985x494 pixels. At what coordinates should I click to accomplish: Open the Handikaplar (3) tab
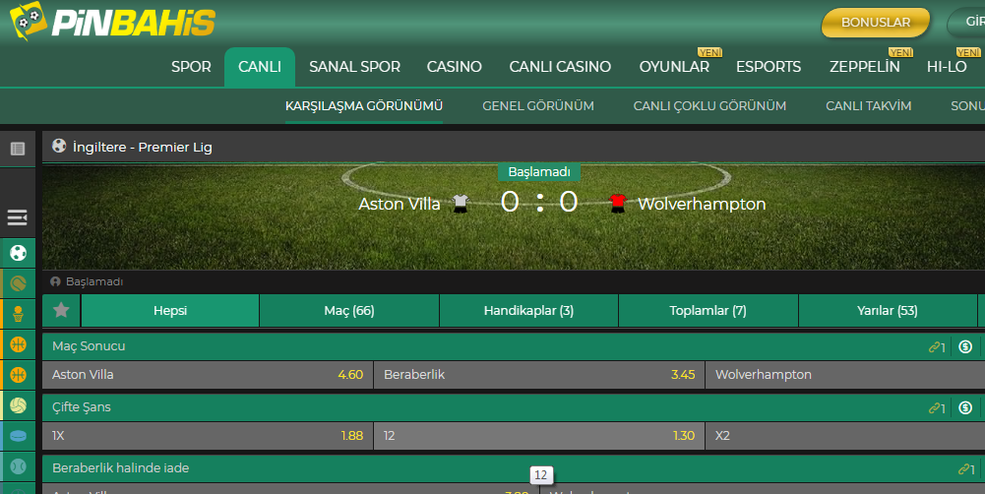point(528,311)
